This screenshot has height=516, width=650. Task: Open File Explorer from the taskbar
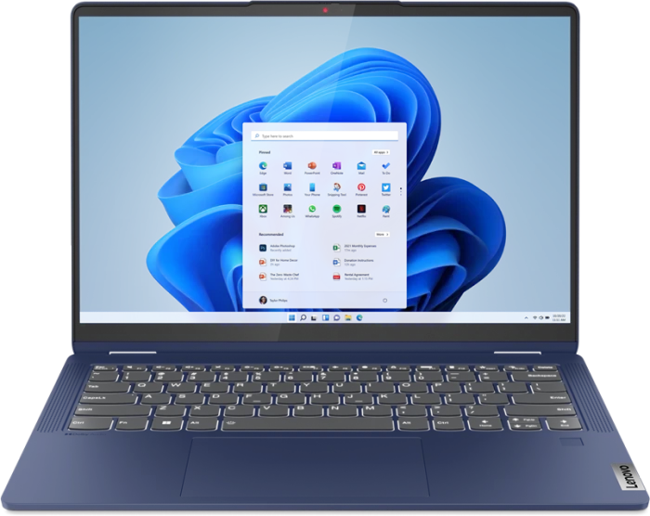348,317
